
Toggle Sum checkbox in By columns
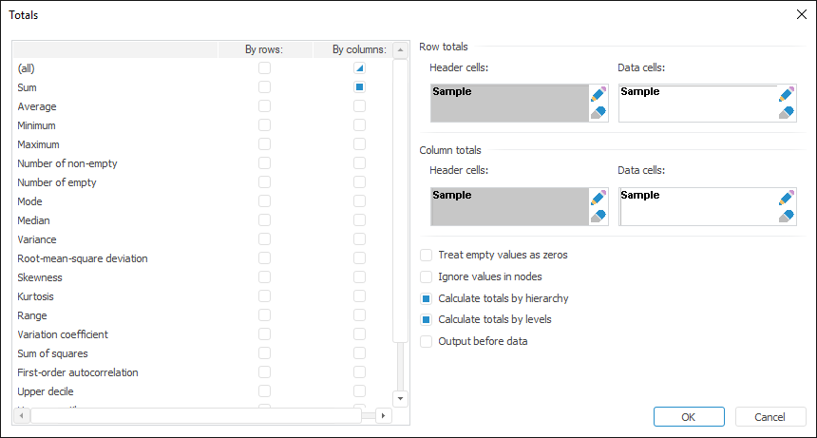[x=359, y=87]
